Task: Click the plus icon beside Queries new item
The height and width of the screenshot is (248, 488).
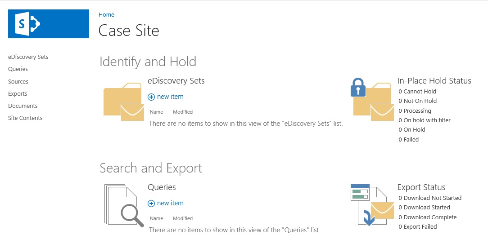Action: click(x=151, y=204)
